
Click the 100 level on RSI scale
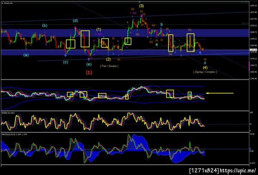(x=252, y=113)
